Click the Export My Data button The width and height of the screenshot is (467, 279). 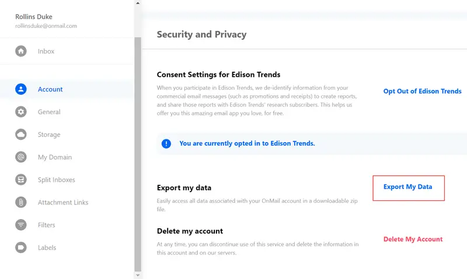pos(408,187)
